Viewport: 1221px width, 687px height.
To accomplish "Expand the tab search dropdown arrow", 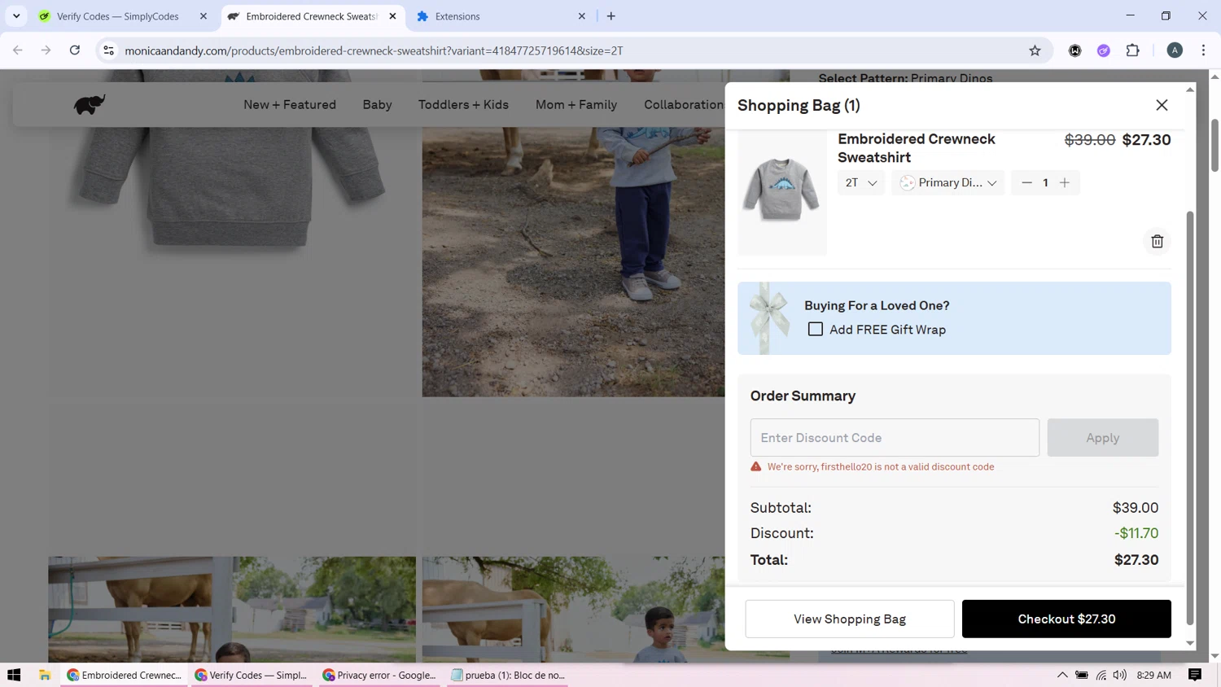I will coord(16,16).
